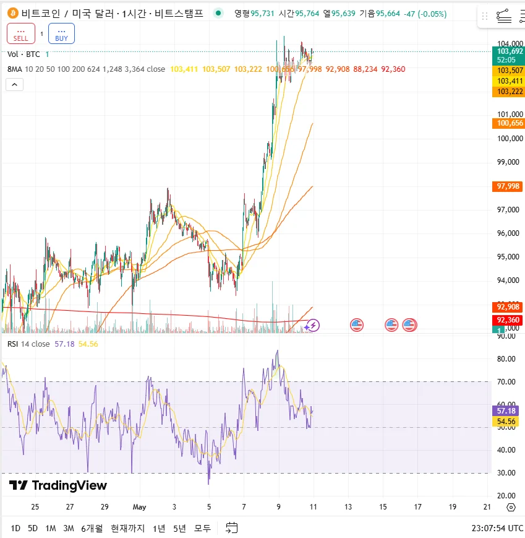
Task: Open the middle US flag event marker near 15
Action: click(x=391, y=325)
